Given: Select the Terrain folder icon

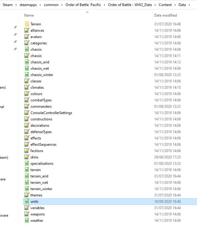Looking at the screenshot, I should pyautogui.click(x=27, y=24).
